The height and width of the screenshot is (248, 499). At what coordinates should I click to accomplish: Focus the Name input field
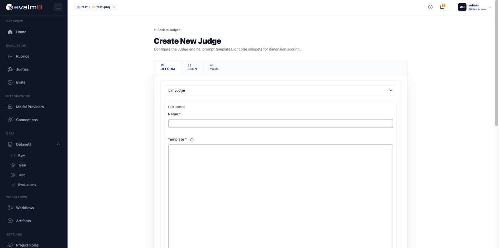coord(281,123)
